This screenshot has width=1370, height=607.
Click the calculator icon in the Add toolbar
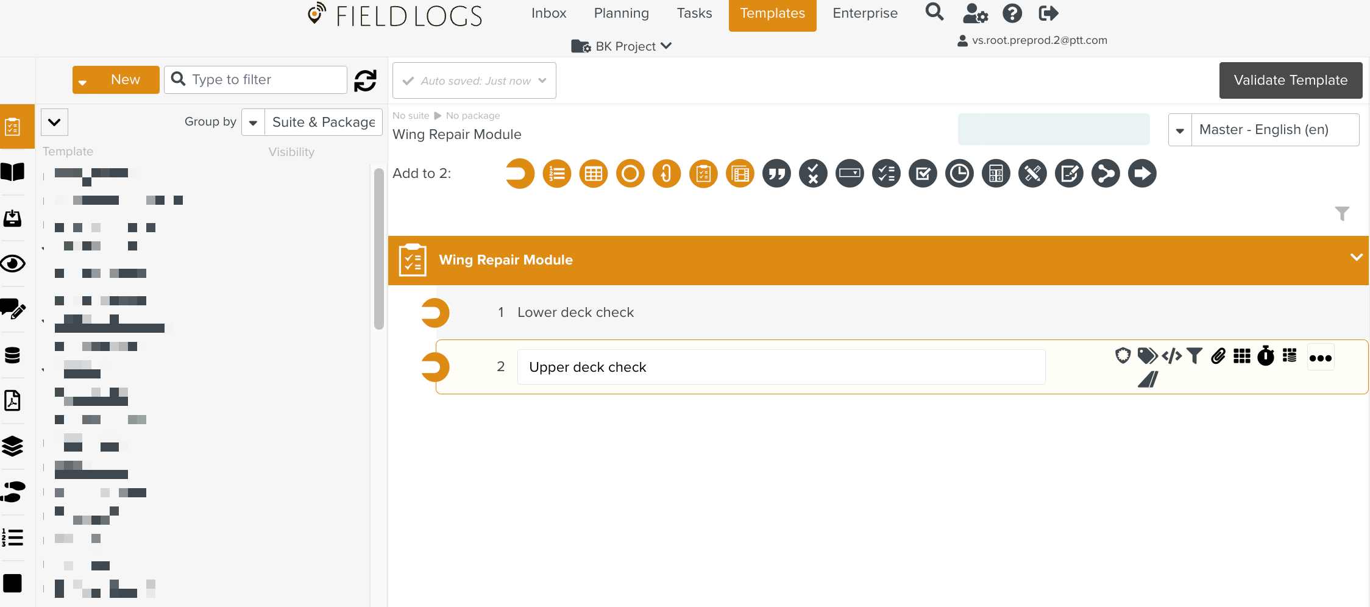[x=996, y=174]
